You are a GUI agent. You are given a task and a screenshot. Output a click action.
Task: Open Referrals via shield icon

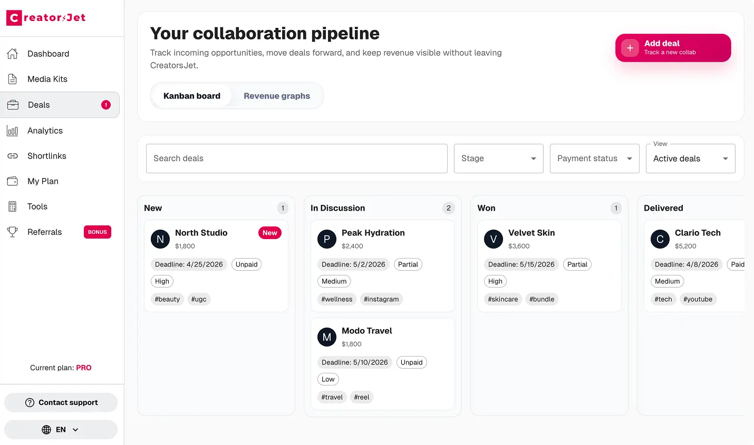click(x=13, y=232)
